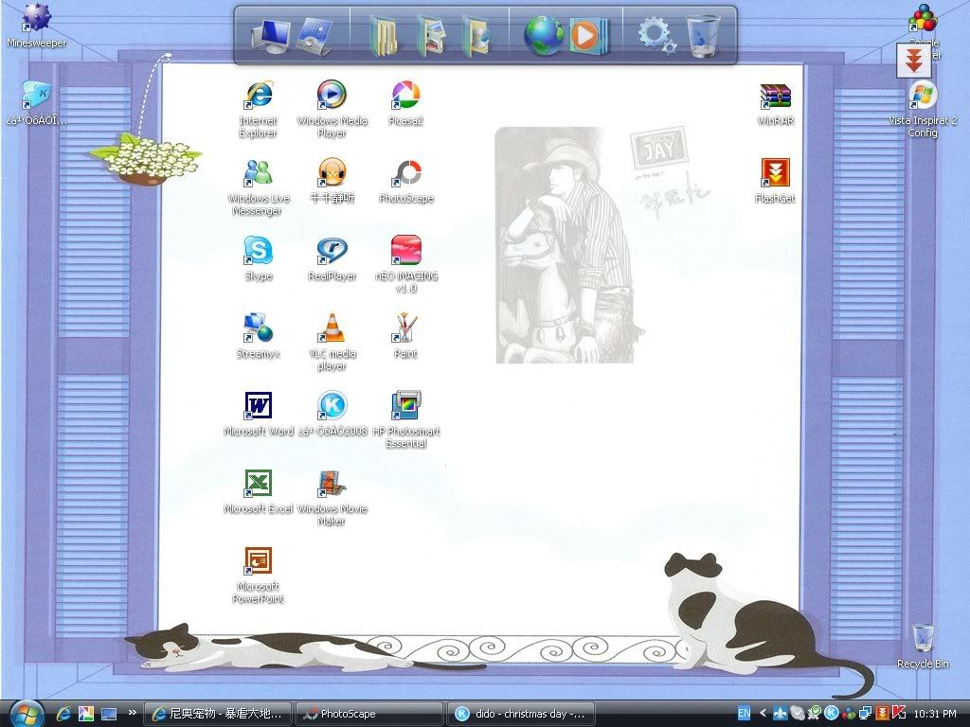The height and width of the screenshot is (727, 970).
Task: Switch to PhotoScape taskbar button
Action: pyautogui.click(x=368, y=714)
